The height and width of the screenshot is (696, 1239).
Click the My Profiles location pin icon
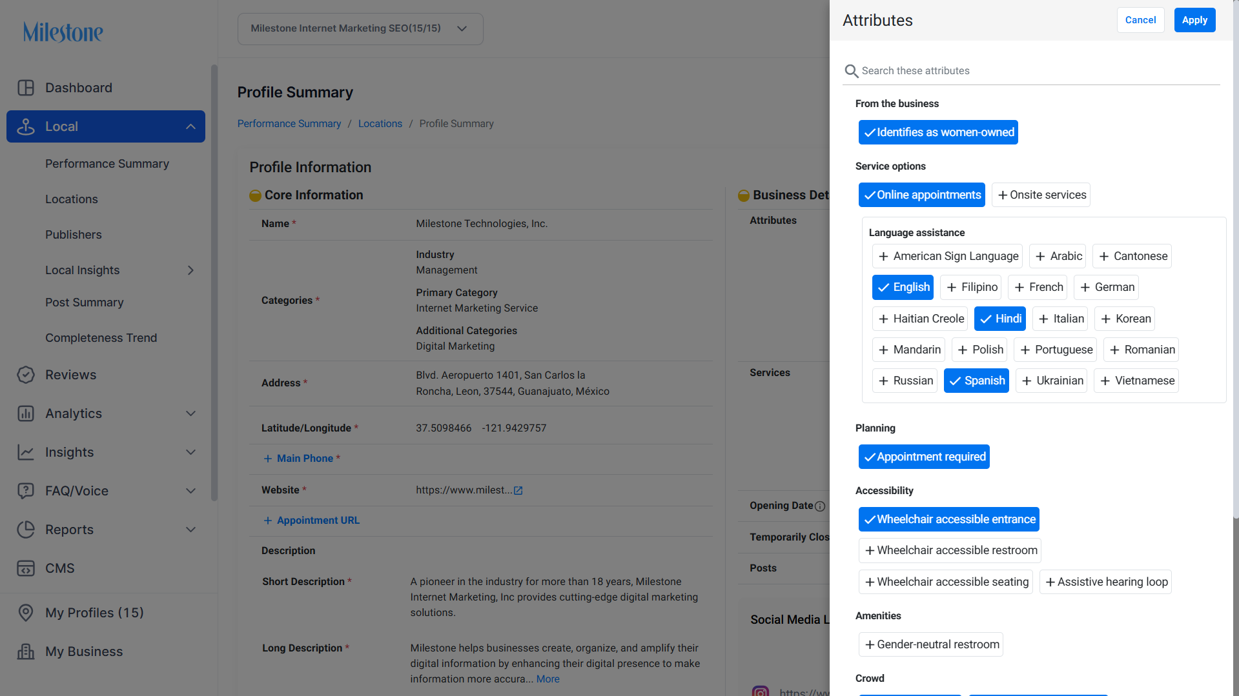point(26,613)
